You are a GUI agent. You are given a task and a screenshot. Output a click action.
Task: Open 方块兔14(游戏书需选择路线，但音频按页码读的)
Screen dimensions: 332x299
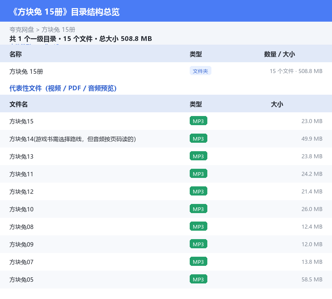(72, 139)
